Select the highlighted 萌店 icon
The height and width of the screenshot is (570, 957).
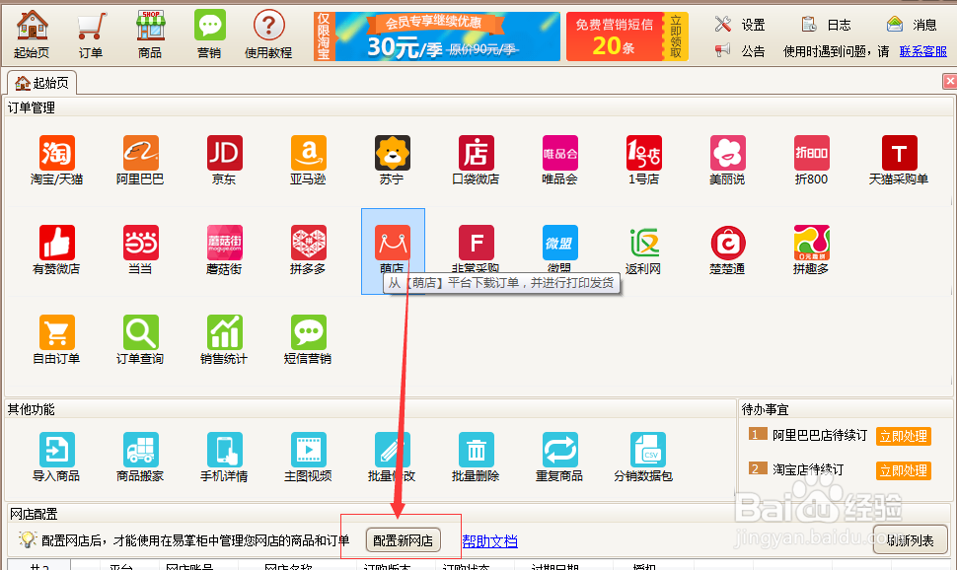pos(393,250)
